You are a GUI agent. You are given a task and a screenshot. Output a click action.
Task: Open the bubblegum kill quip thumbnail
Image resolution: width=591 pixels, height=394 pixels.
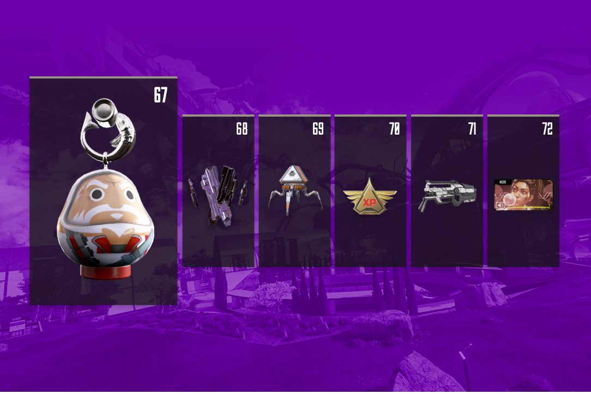click(523, 195)
